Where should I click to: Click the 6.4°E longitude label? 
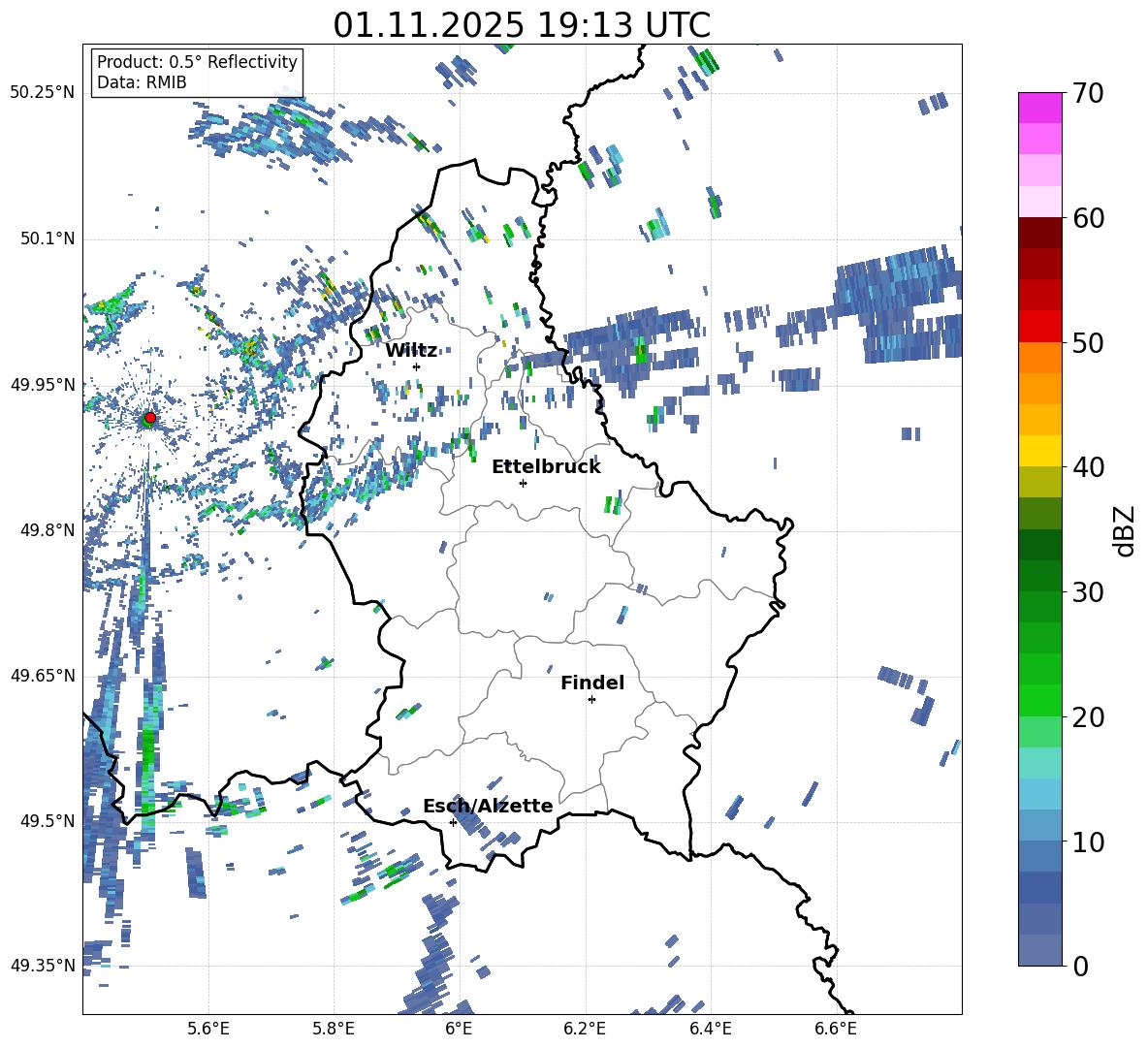point(710,1029)
